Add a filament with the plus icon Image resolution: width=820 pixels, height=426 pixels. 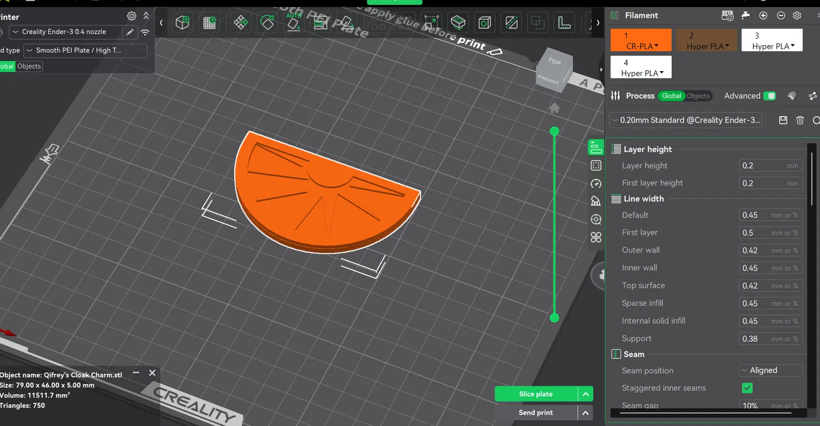763,15
